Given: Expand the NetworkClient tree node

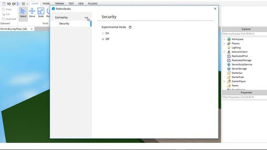Looking at the screenshot, I should tap(224, 52).
